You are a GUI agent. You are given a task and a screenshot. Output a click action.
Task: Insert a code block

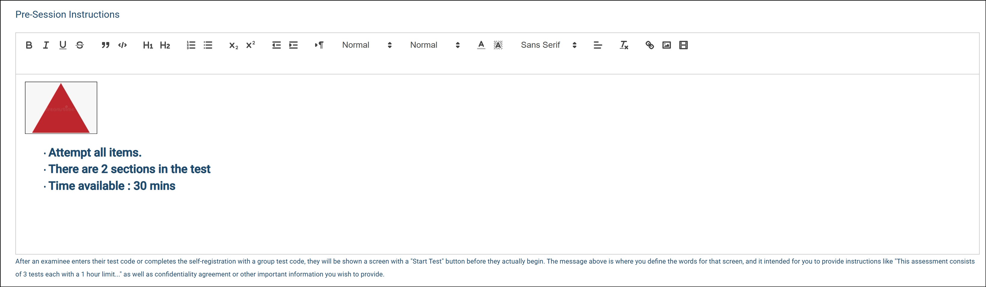click(x=122, y=45)
